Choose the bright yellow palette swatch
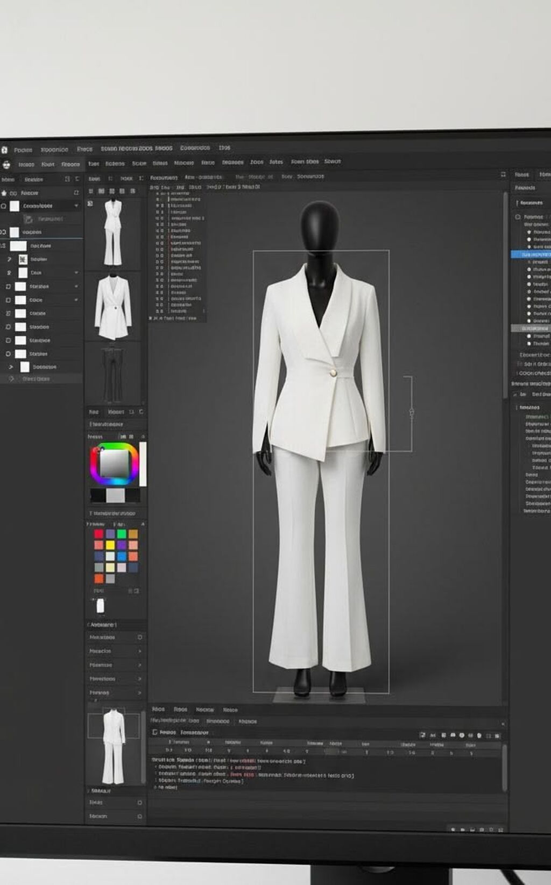551x885 pixels. pos(110,545)
